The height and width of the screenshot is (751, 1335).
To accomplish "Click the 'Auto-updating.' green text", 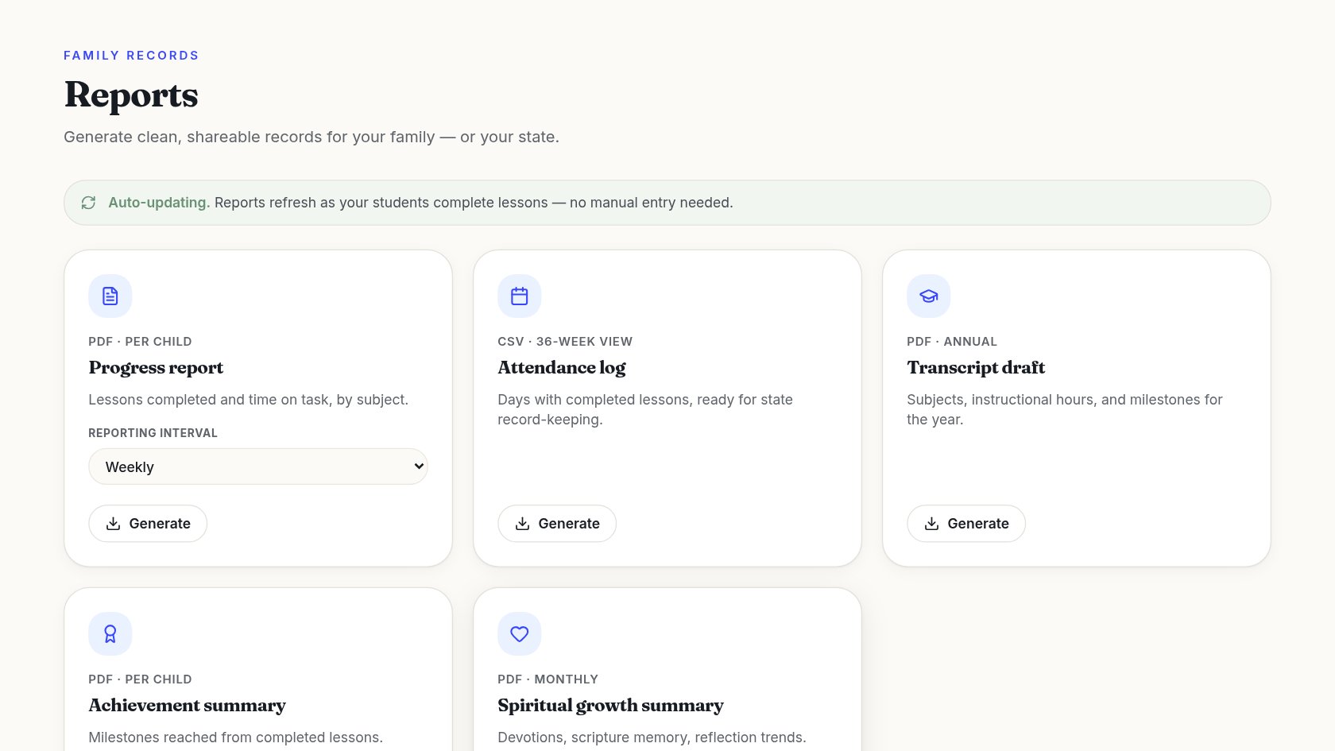I will pyautogui.click(x=159, y=203).
